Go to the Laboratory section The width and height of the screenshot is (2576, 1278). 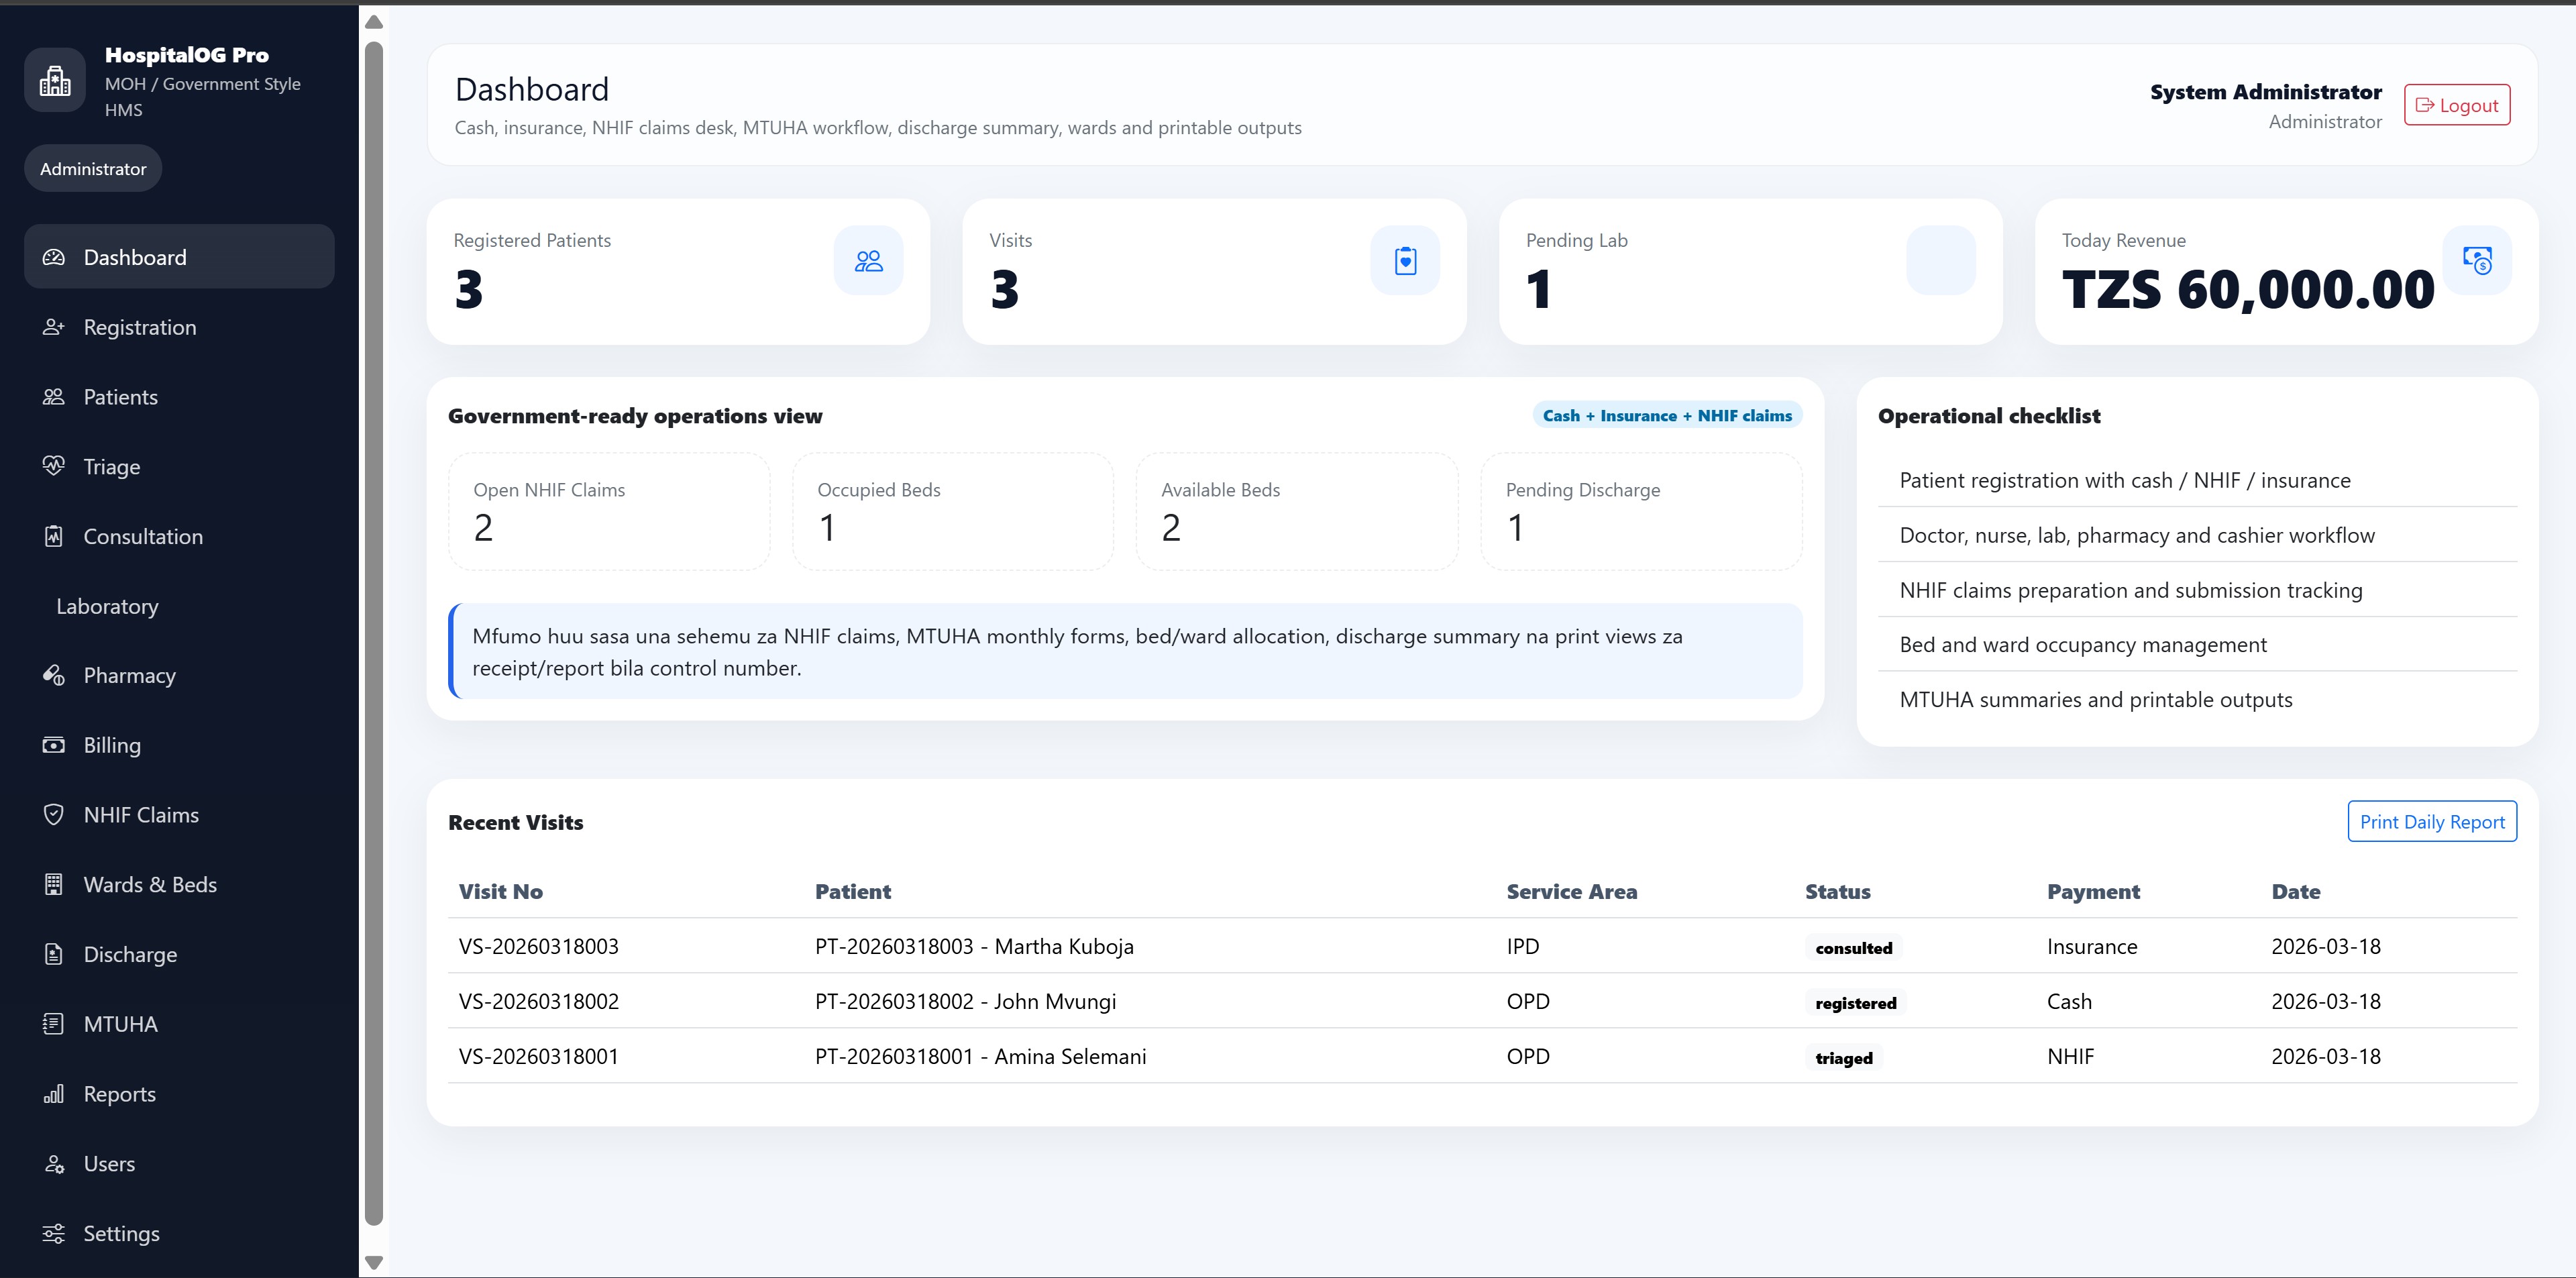108,606
